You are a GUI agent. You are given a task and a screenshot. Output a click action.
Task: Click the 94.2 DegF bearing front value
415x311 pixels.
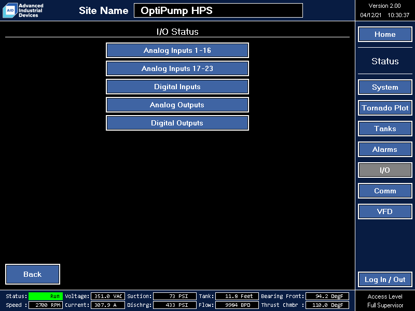[x=327, y=296]
